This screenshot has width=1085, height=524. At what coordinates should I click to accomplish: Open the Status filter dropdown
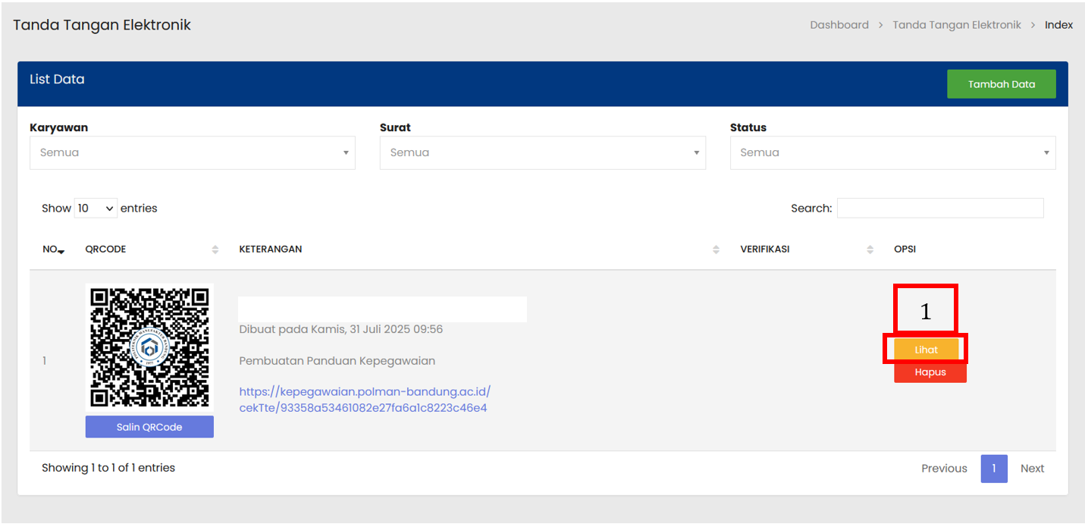click(x=892, y=152)
